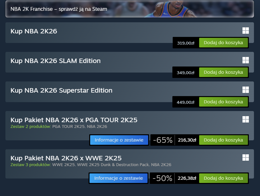Add NBA 2K26 x WWE 2K25 bundle to cart
Viewport: 260px width, 196px height.
point(223,178)
